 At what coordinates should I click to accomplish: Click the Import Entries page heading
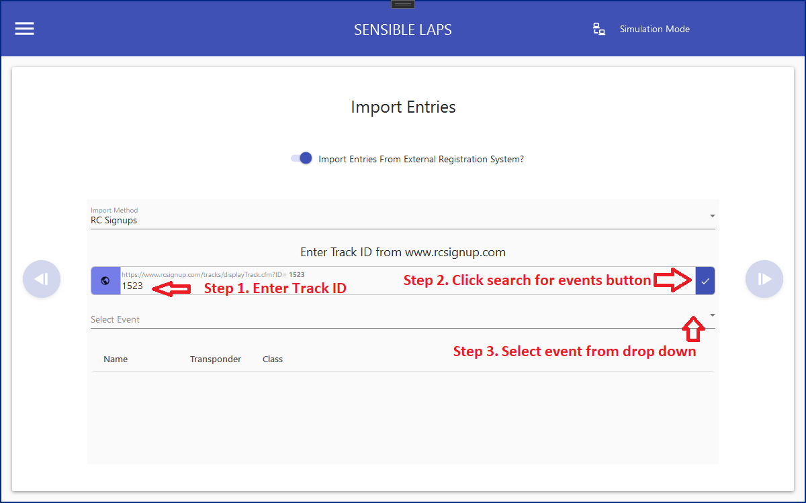tap(403, 107)
